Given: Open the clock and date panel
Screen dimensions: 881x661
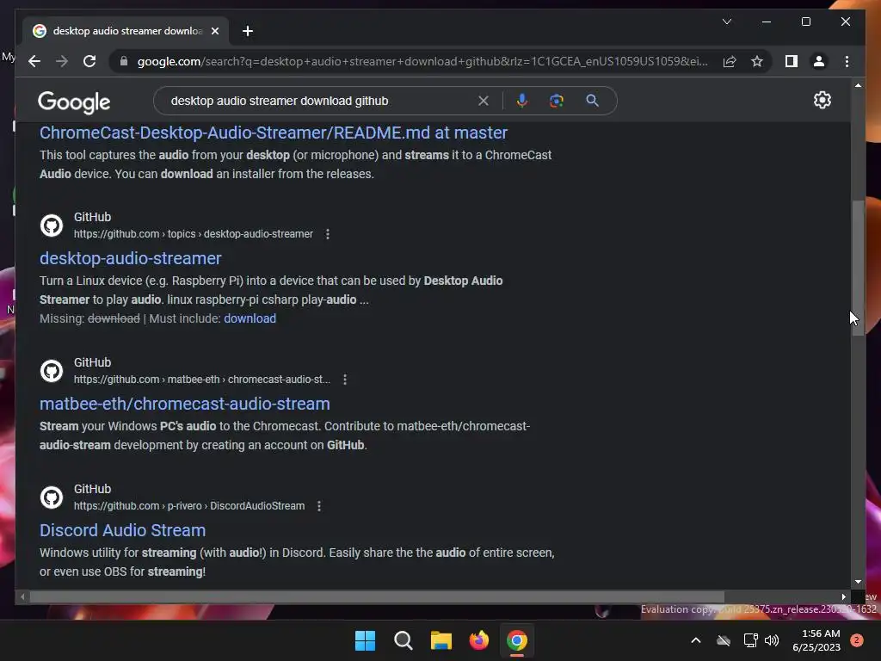Looking at the screenshot, I should tap(816, 640).
